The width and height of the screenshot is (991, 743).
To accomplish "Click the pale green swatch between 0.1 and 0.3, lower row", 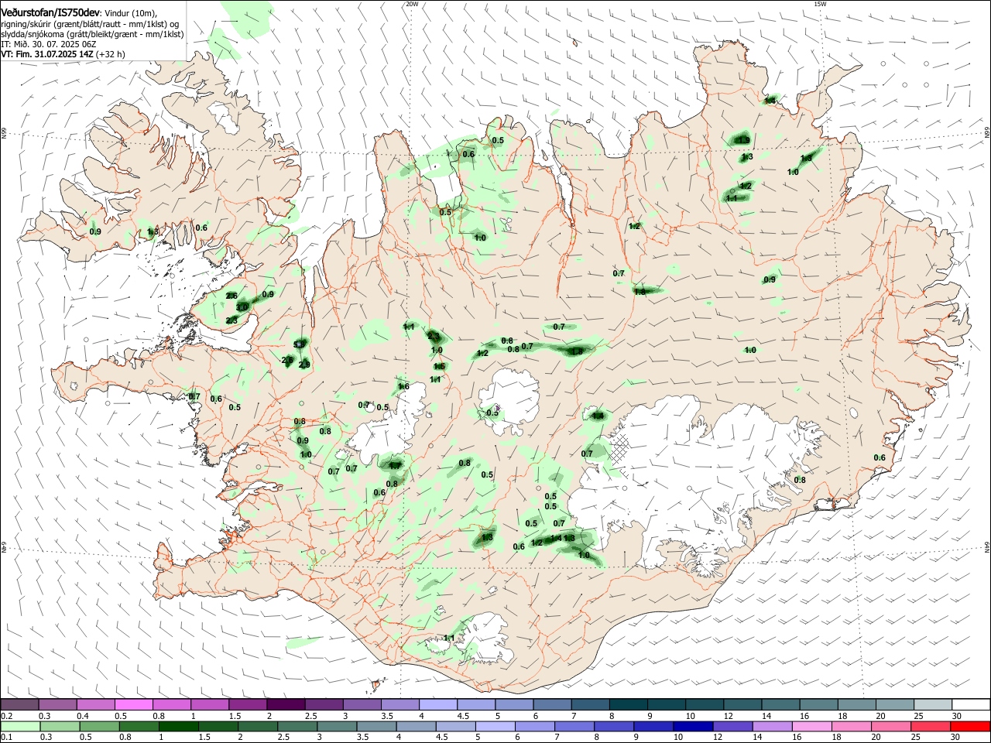I will [x=19, y=726].
